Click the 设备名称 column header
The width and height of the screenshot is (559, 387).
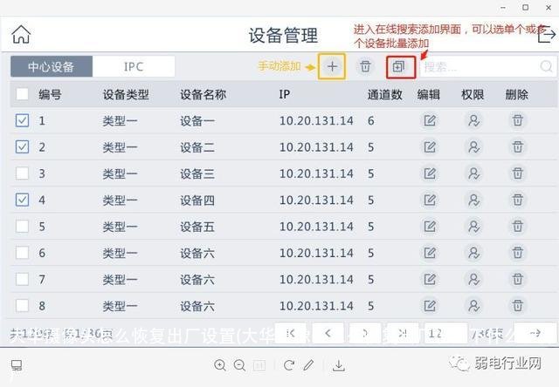(204, 95)
